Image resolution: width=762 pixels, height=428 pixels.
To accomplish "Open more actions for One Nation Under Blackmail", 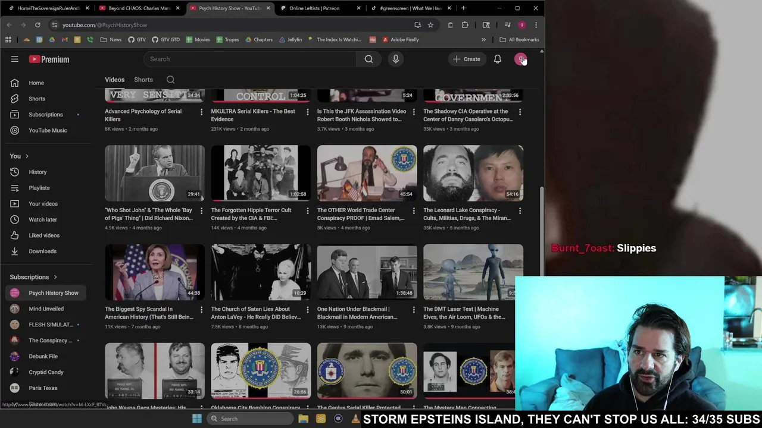I will point(414,310).
